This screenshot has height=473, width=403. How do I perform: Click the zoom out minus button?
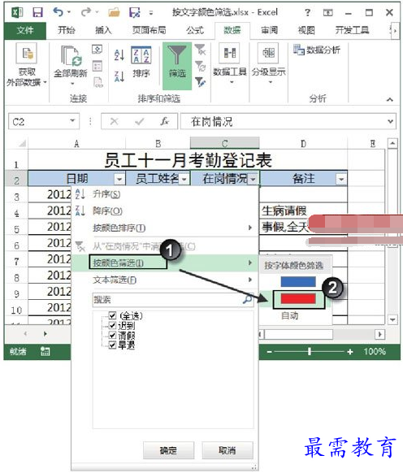pos(270,352)
